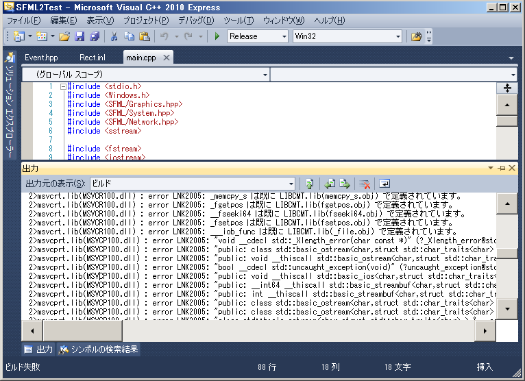525x381 pixels.
Task: Click the Find Message in Code icon
Action: [309, 184]
